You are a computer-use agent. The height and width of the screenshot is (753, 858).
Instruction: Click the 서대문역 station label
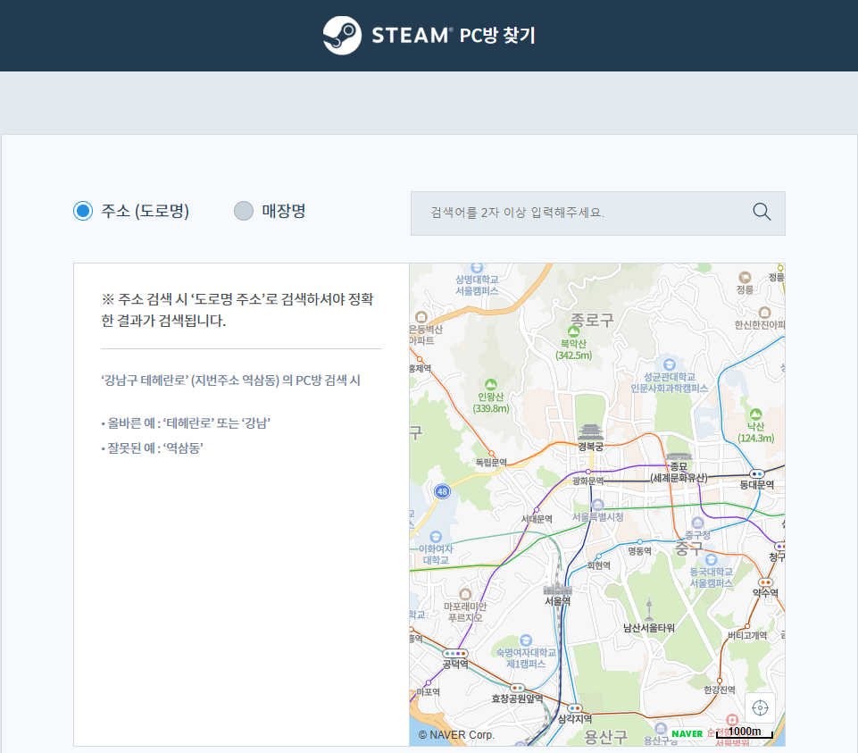(x=537, y=519)
